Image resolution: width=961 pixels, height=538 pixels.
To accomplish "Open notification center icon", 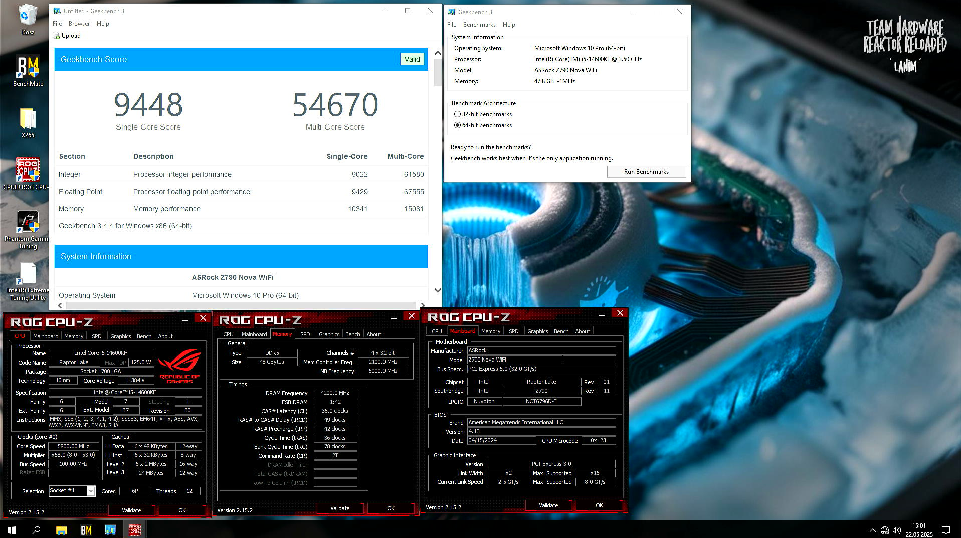I will pyautogui.click(x=946, y=530).
